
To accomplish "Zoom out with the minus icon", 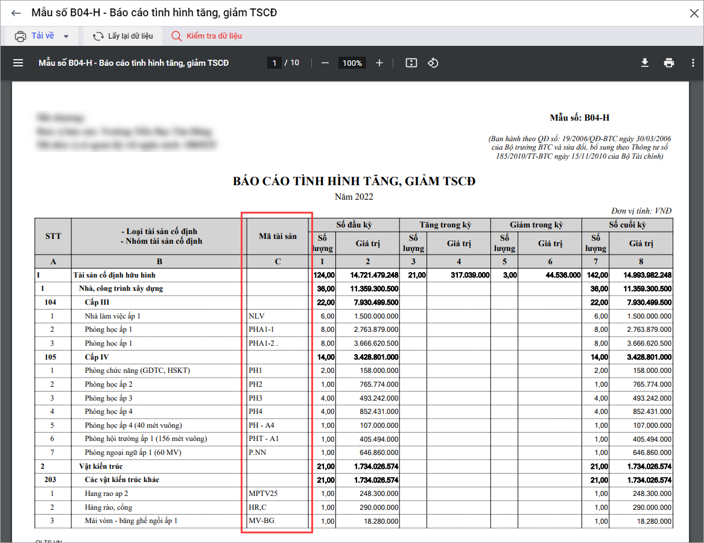I will pyautogui.click(x=325, y=63).
